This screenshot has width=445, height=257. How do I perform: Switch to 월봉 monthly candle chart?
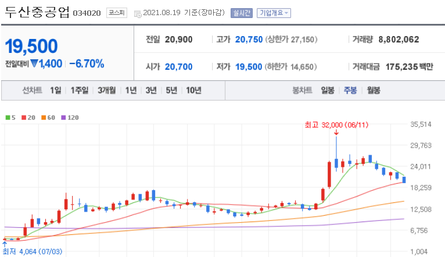pos(374,90)
